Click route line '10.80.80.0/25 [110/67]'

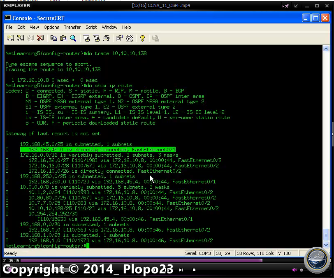pyautogui.click(x=111, y=198)
